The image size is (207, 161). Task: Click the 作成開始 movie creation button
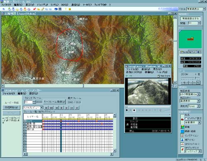tap(11, 107)
